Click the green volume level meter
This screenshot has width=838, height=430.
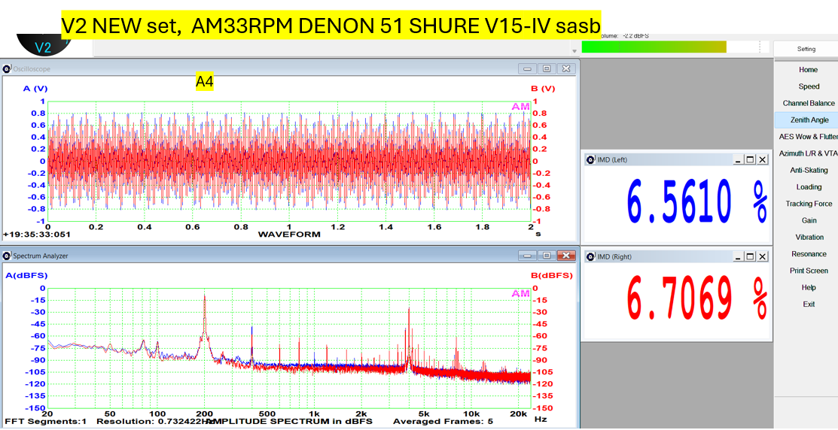point(654,47)
